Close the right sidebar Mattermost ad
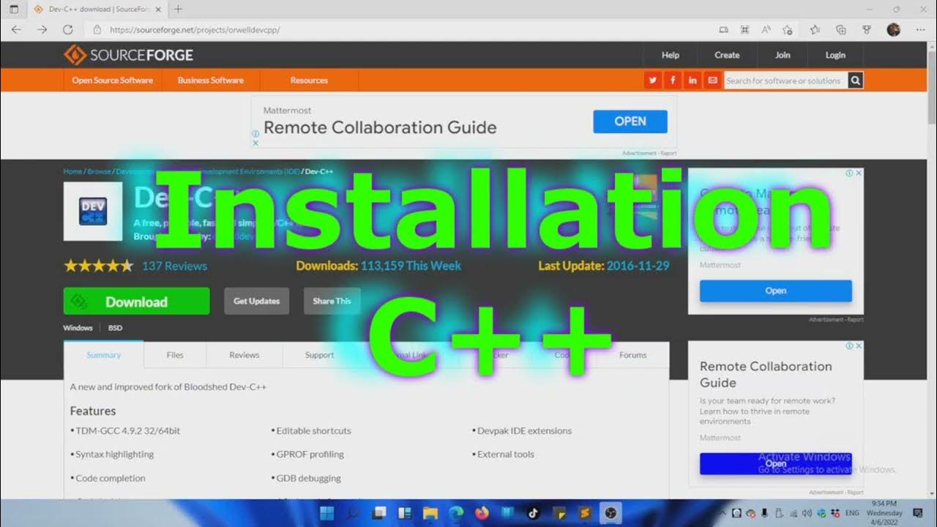Viewport: 937px width, 527px height. pos(859,173)
